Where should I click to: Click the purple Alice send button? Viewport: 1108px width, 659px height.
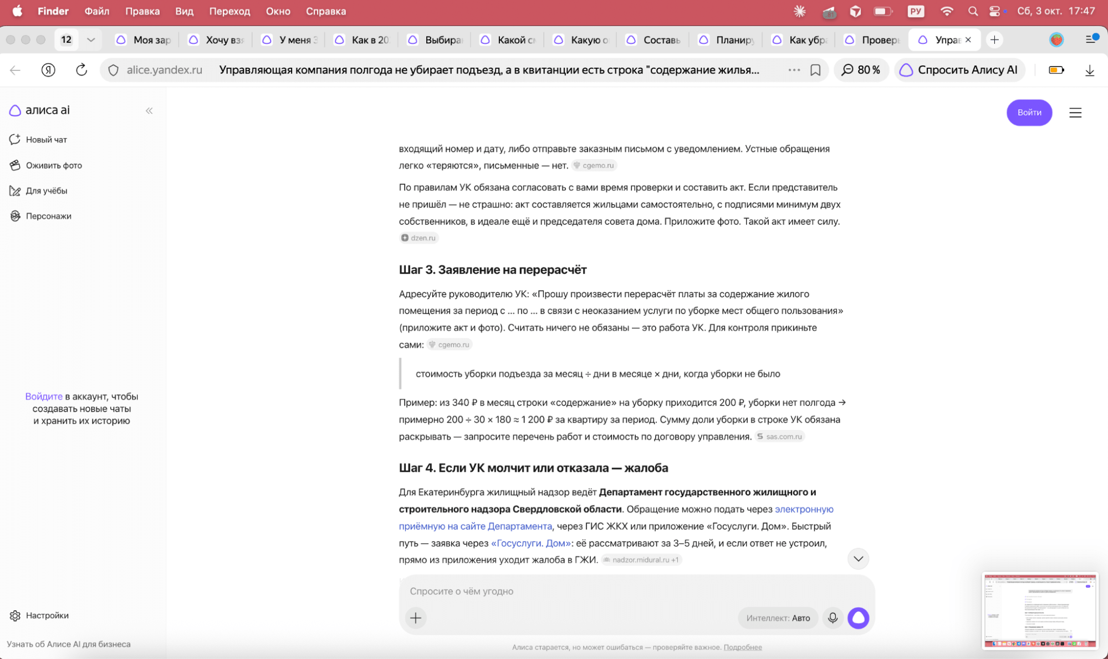[x=858, y=617]
